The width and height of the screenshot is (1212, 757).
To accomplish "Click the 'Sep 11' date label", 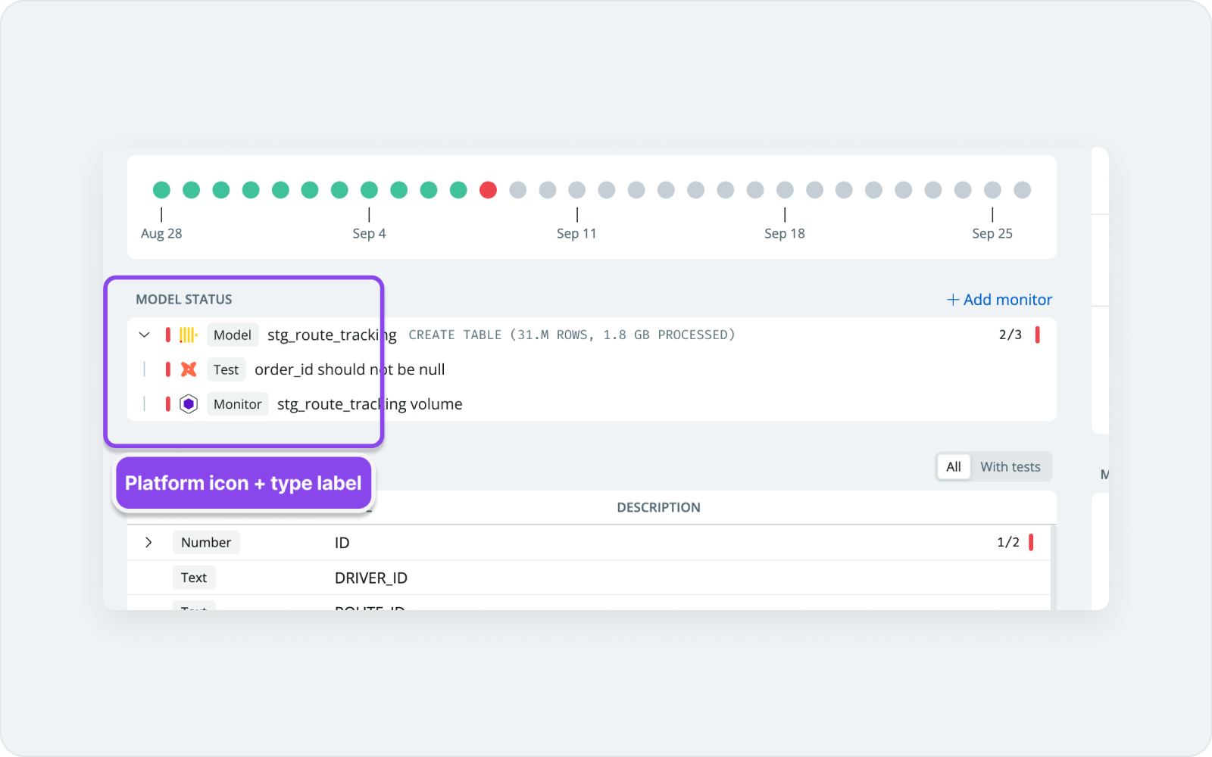I will (576, 234).
